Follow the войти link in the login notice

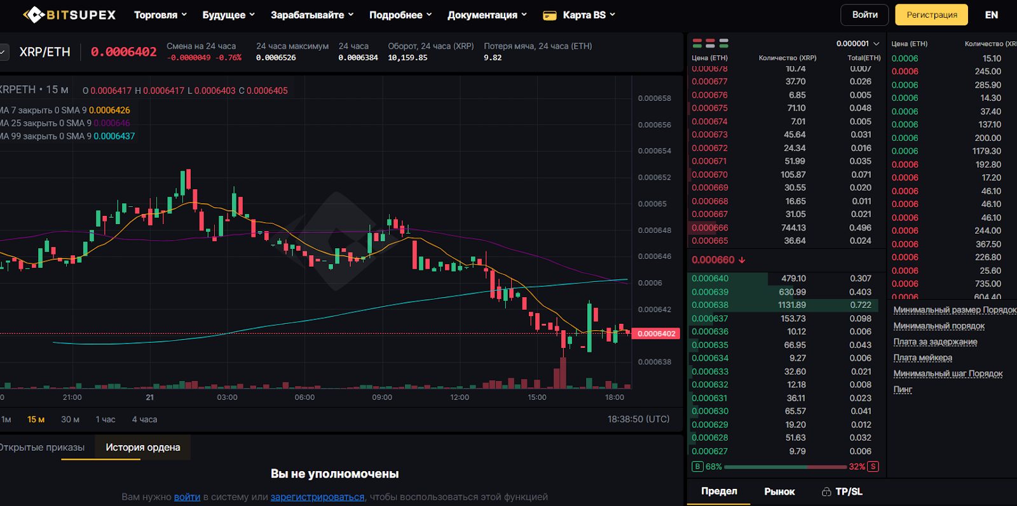point(187,497)
